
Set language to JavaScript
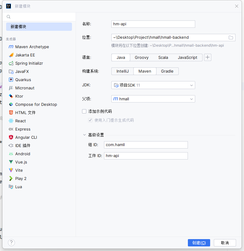188,57
